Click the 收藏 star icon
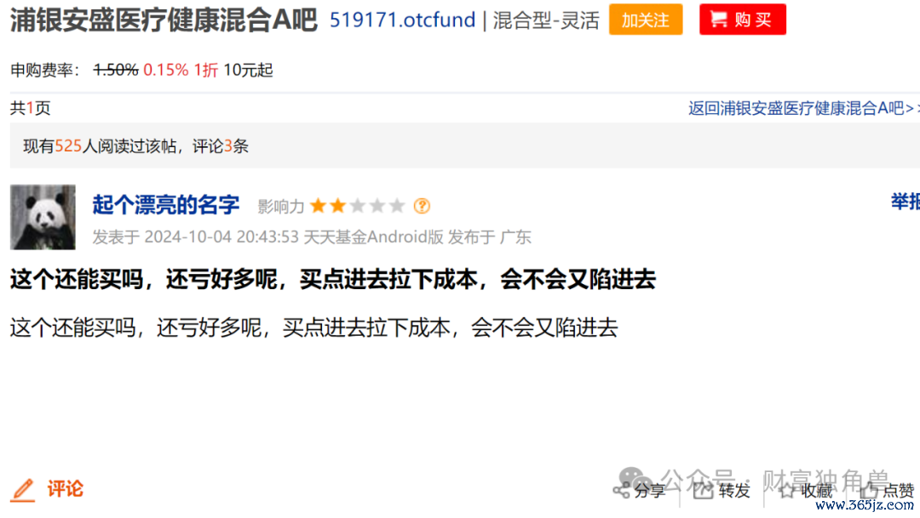Viewport: 920px width, 518px height. tap(787, 491)
